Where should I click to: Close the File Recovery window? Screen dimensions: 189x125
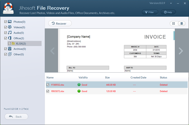pyautogui.click(x=185, y=3)
